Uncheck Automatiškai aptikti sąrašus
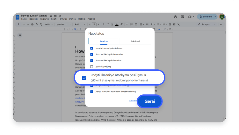 coord(91,61)
